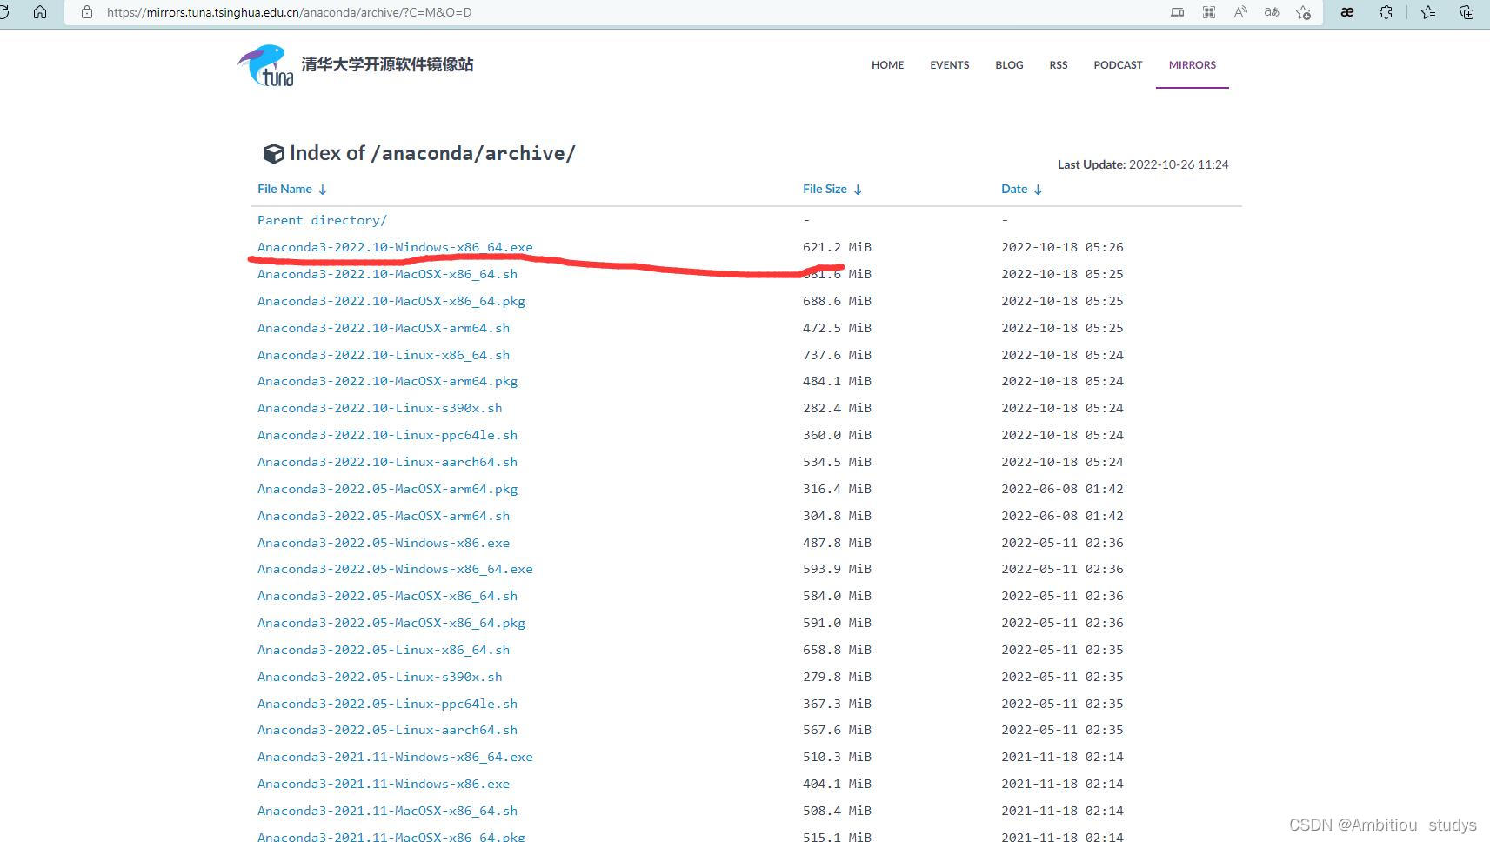Download Anaconda3-2022.10-MacOSX-x86_64.sh
Screen dimensions: 1490x842
[x=387, y=274]
